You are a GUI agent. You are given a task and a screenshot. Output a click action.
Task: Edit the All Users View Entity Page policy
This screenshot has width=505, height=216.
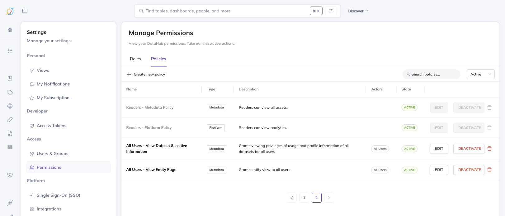coord(439,170)
